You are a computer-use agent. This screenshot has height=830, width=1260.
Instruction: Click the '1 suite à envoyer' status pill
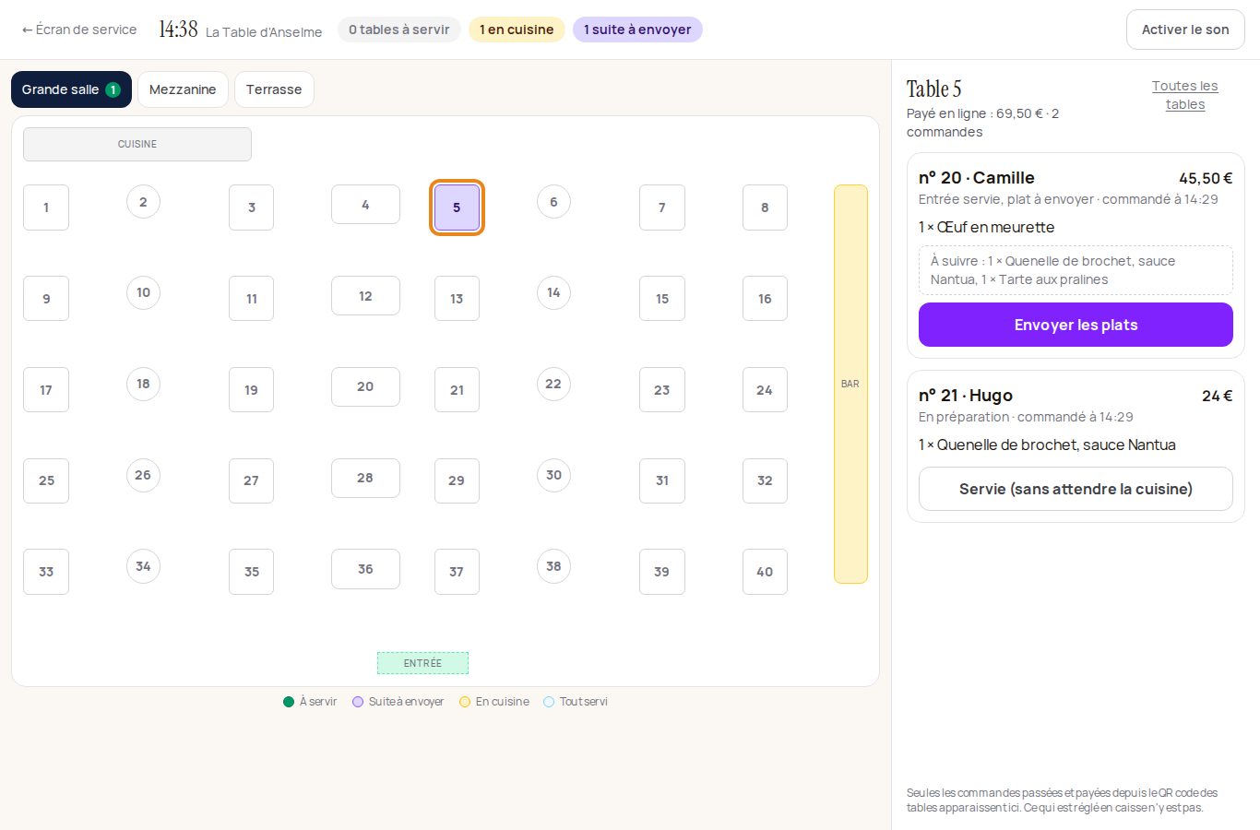click(637, 30)
